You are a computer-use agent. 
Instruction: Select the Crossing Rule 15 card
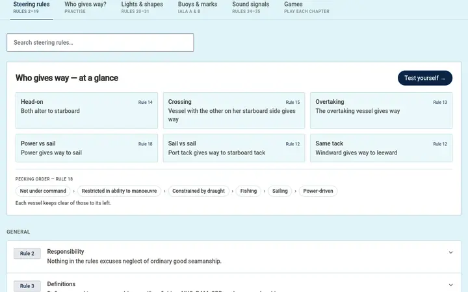[x=234, y=110]
